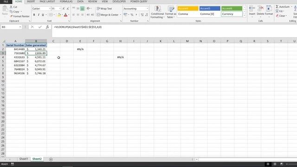Activate Format Painter
This screenshot has width=297, height=167.
click(19, 16)
